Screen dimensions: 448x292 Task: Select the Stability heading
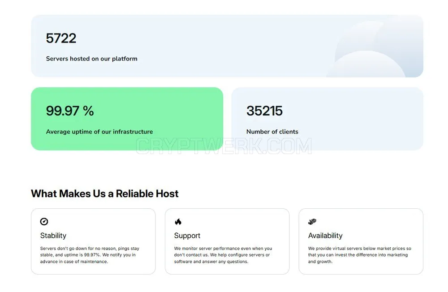(53, 236)
